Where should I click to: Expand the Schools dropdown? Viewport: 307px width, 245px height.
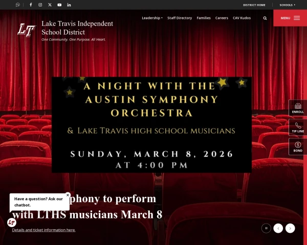[x=287, y=5]
